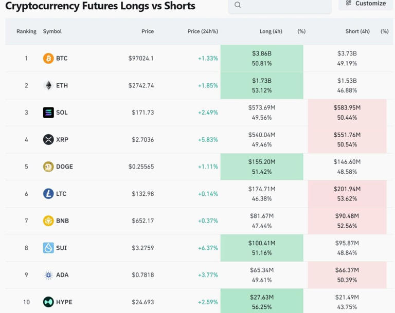This screenshot has height=313, width=395.
Task: Sort by Price (24h%) column header
Action: (x=203, y=31)
